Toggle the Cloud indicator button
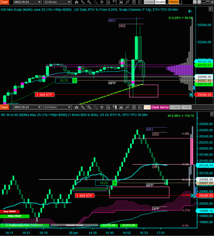The height and width of the screenshot is (236, 214). (x=155, y=107)
